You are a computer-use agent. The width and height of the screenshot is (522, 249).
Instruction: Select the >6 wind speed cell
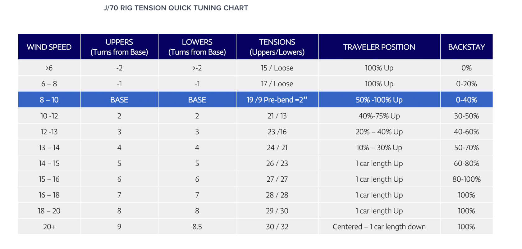49,68
